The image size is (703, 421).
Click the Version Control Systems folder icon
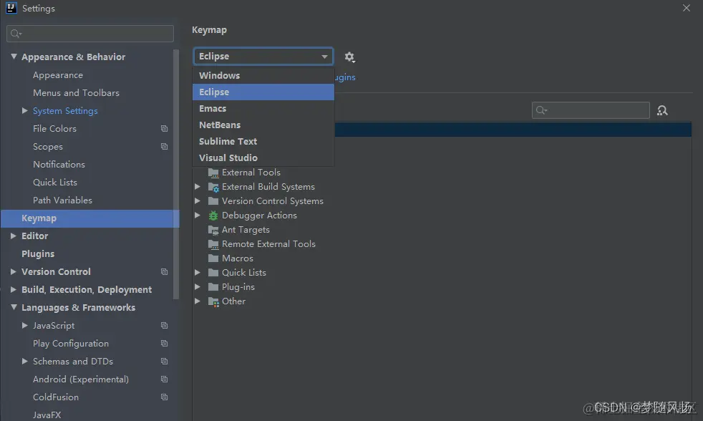(x=213, y=201)
